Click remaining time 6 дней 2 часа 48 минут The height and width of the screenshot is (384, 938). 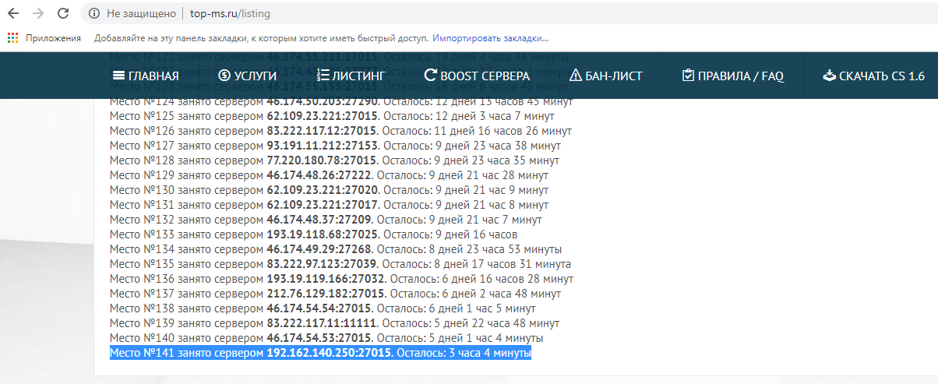(x=500, y=294)
